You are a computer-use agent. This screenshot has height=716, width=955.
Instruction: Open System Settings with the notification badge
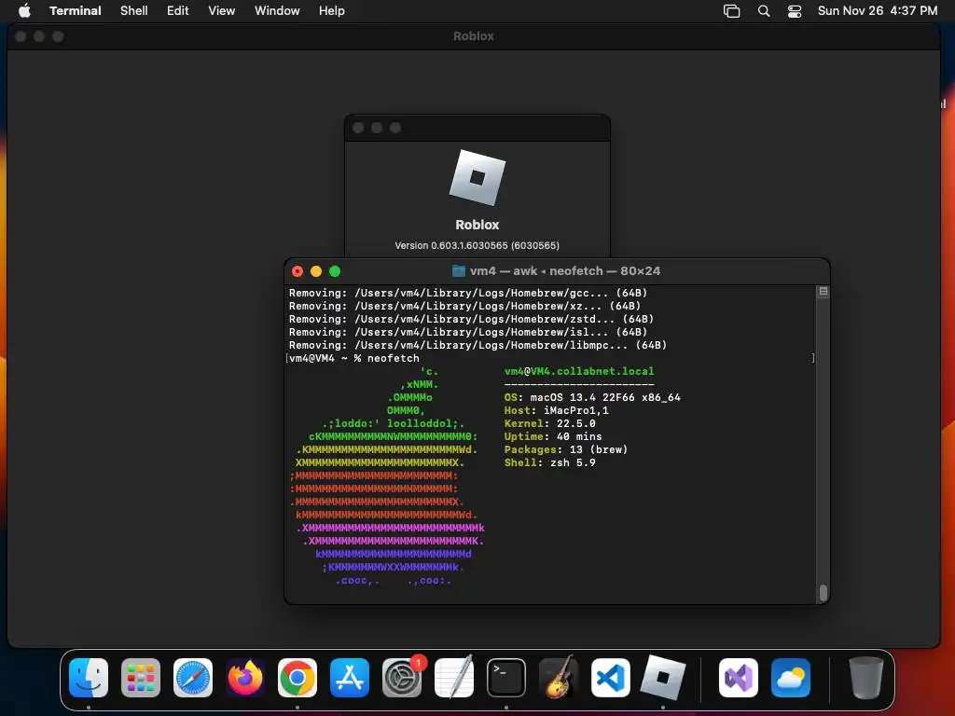(x=402, y=678)
